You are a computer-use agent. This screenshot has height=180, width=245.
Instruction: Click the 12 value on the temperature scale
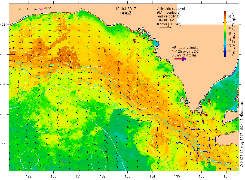click(229, 51)
